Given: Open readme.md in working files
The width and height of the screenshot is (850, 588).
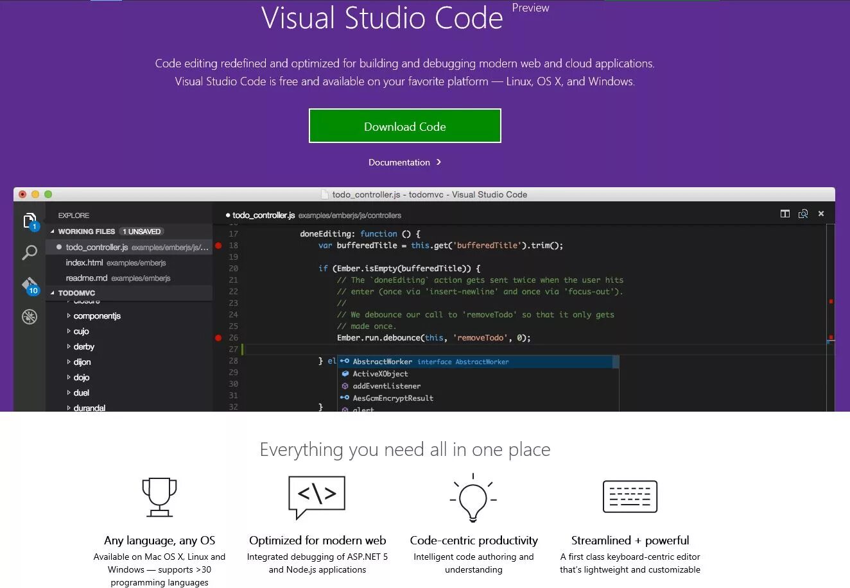Looking at the screenshot, I should click(129, 278).
